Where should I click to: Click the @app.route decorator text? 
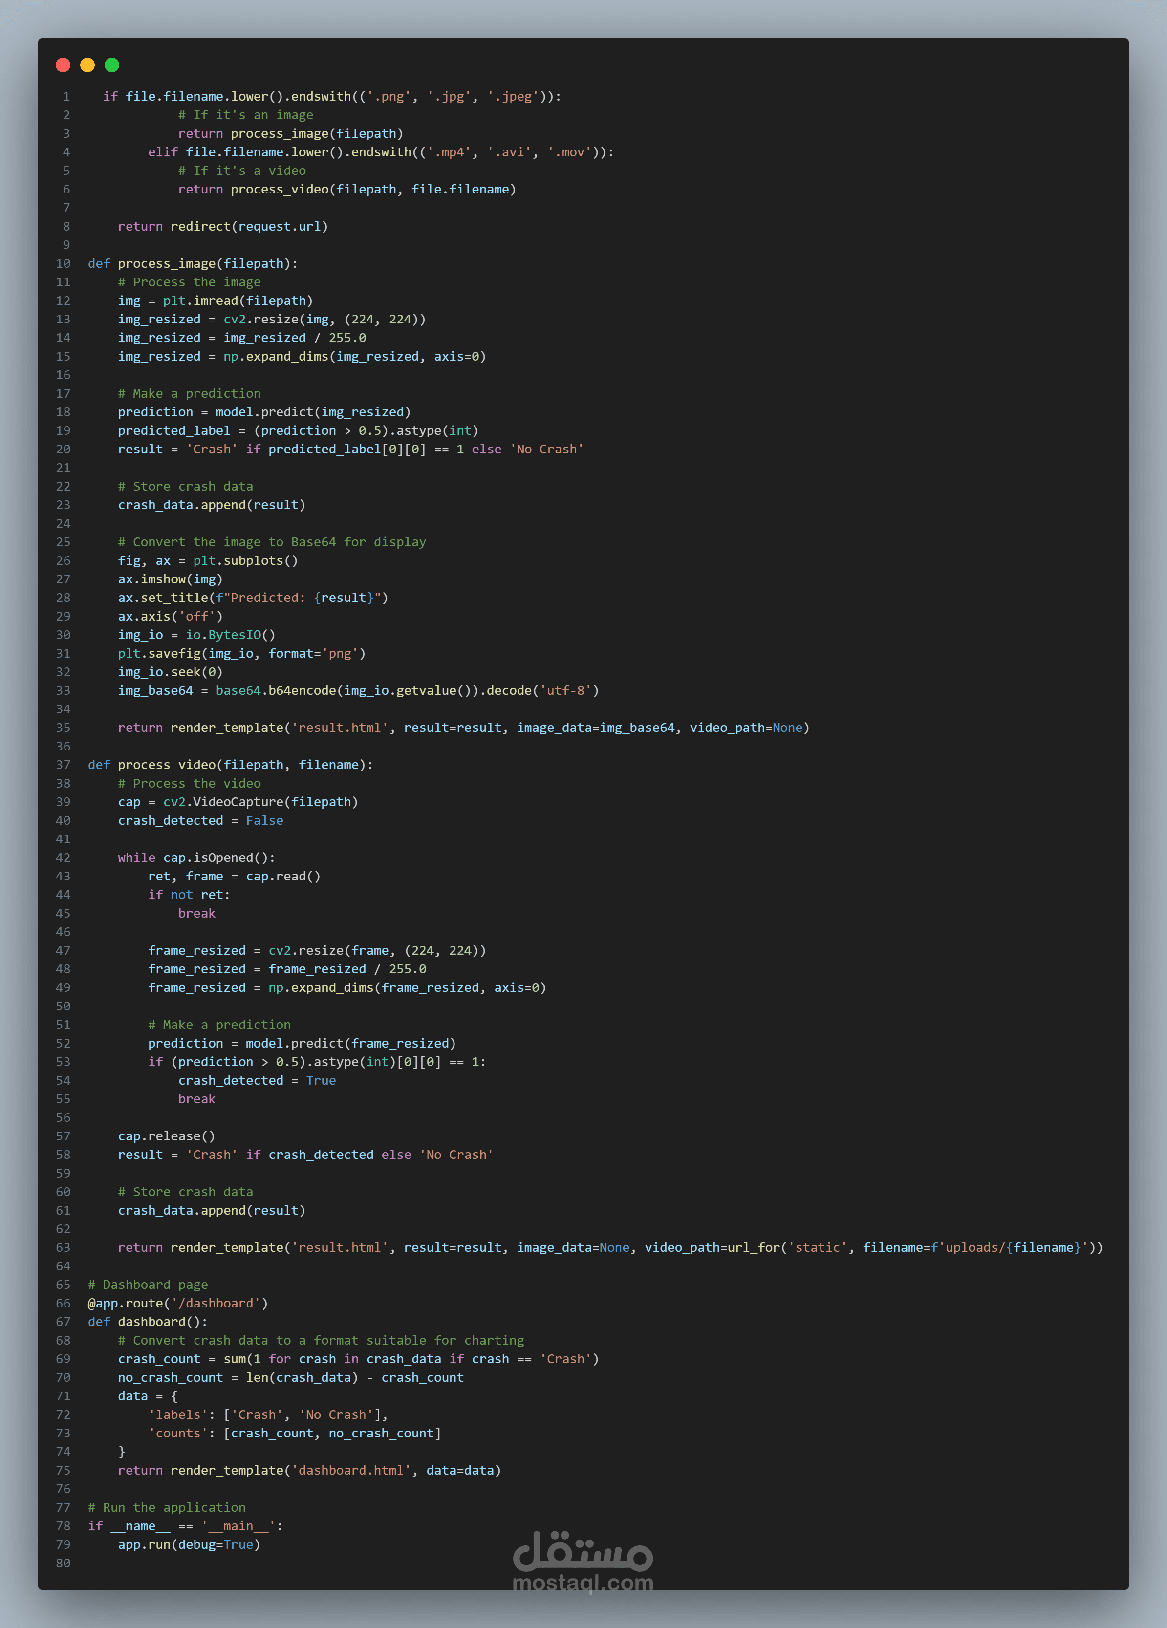tap(126, 1303)
